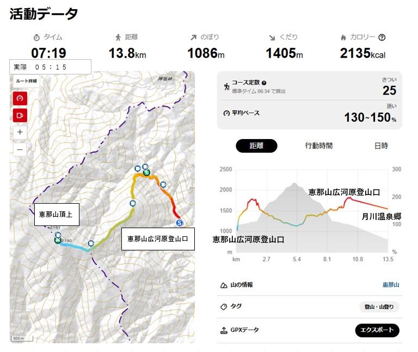Click the 登山・山登り tag chip
The image size is (418, 352).
pyautogui.click(x=379, y=307)
